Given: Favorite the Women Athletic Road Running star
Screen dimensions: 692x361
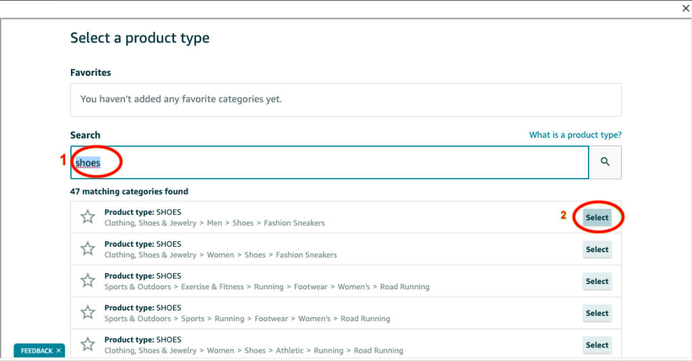Looking at the screenshot, I should click(x=88, y=344).
